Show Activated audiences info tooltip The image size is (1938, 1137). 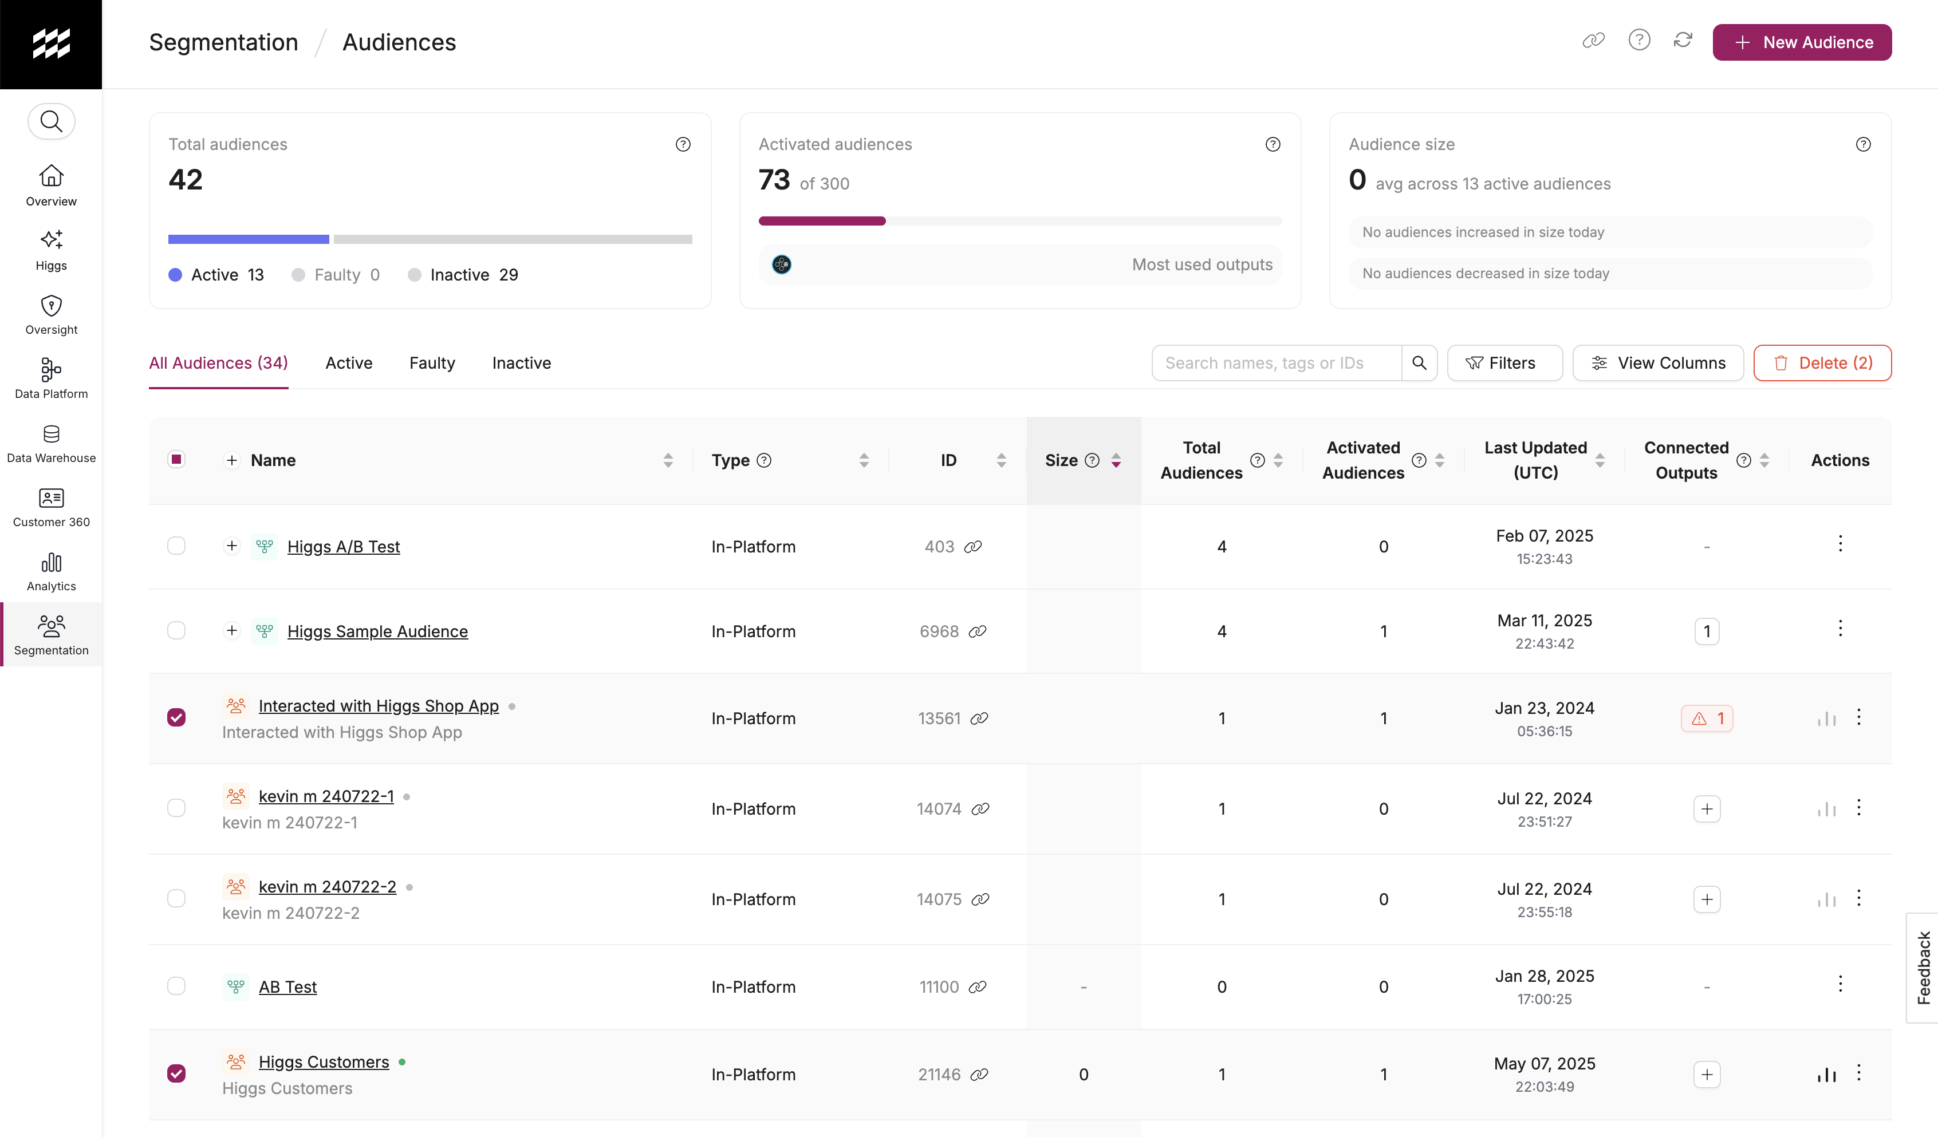(x=1273, y=144)
